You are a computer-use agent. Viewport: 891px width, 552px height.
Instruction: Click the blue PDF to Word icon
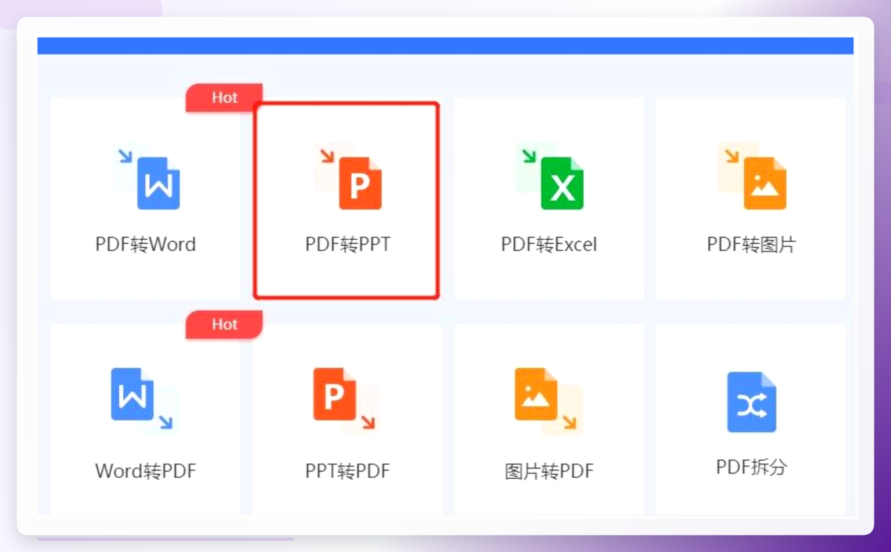click(146, 177)
